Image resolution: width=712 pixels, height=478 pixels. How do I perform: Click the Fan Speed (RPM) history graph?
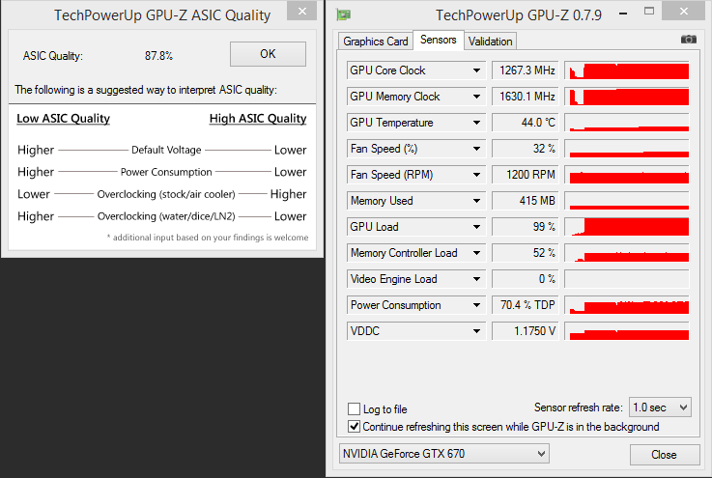coord(627,175)
